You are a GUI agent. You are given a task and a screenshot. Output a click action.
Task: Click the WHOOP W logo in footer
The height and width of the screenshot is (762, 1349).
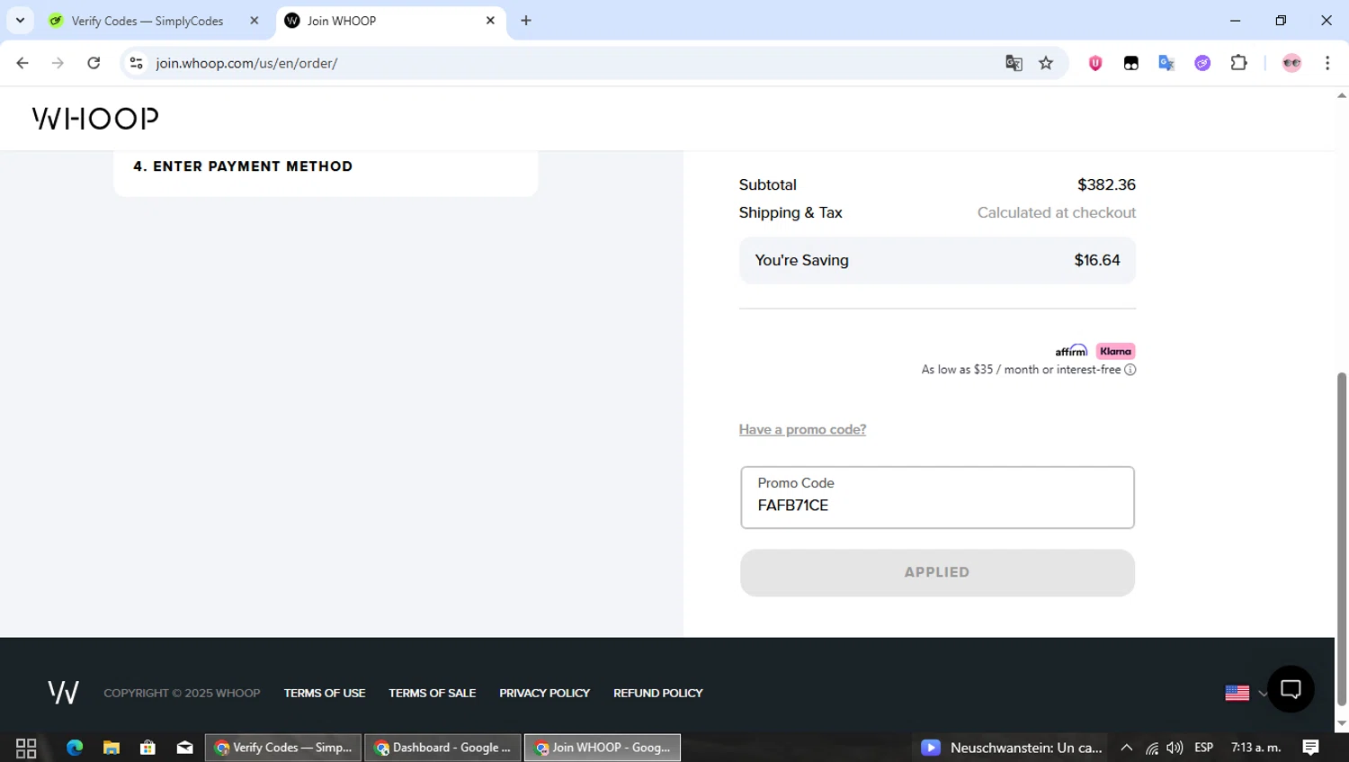coord(63,692)
